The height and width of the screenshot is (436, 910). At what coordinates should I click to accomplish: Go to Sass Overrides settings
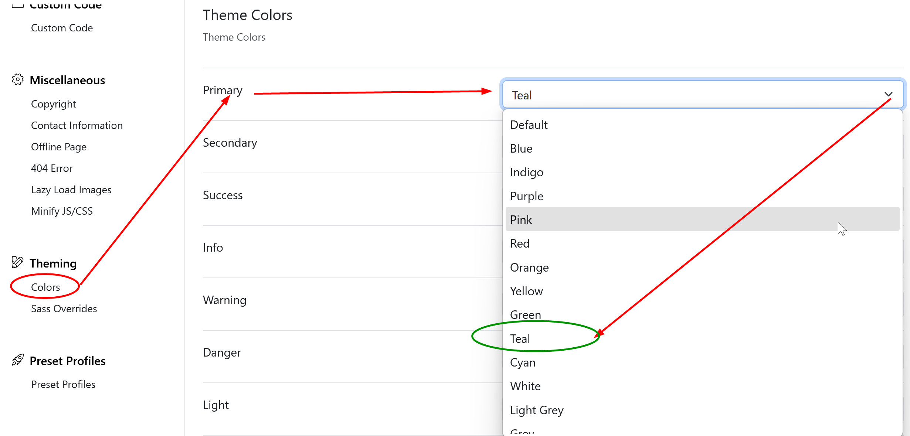pyautogui.click(x=64, y=308)
